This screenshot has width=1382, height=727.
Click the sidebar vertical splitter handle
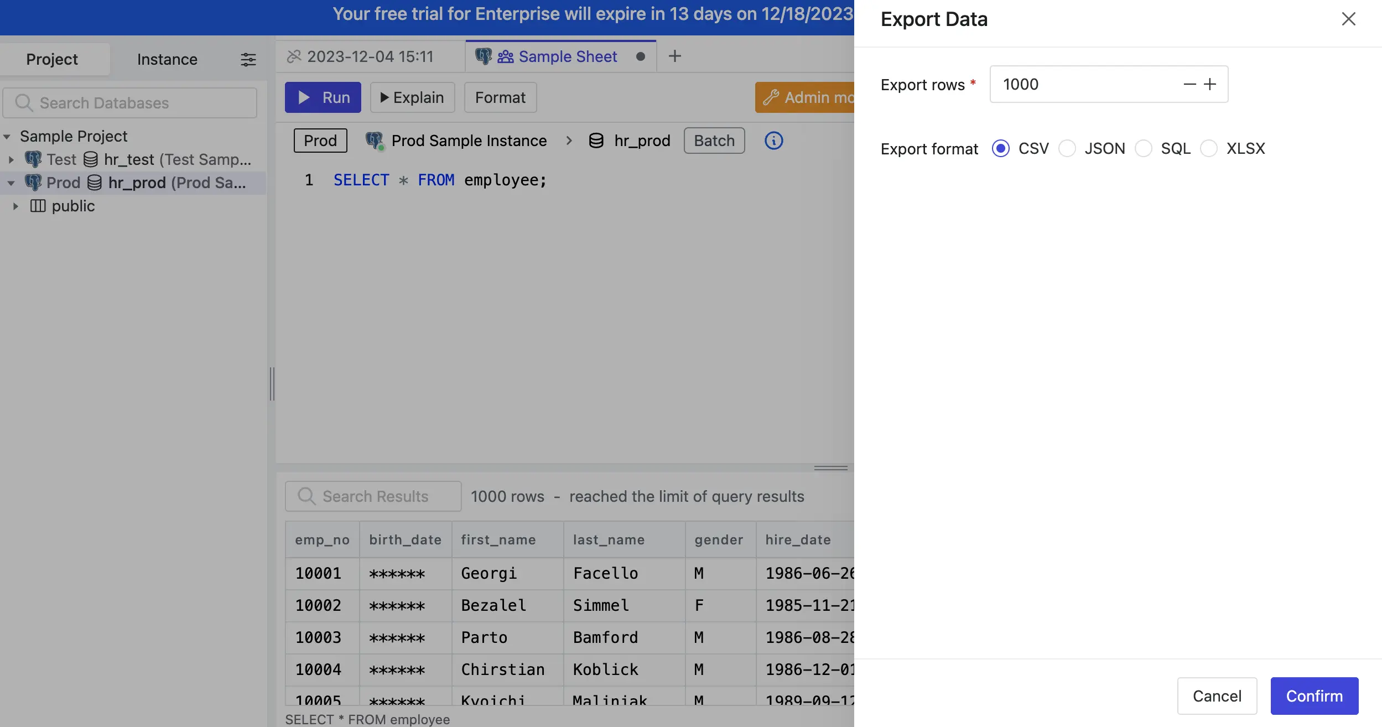[272, 383]
